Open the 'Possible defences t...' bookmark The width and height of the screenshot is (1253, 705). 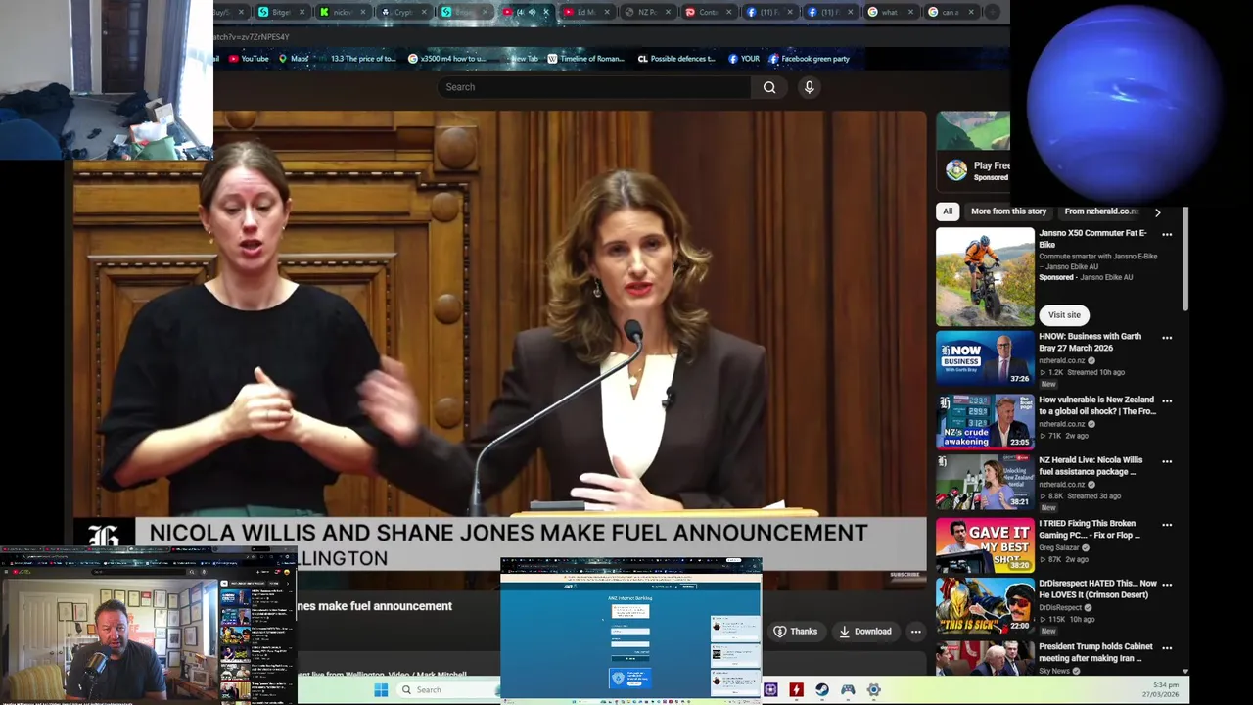[676, 59]
